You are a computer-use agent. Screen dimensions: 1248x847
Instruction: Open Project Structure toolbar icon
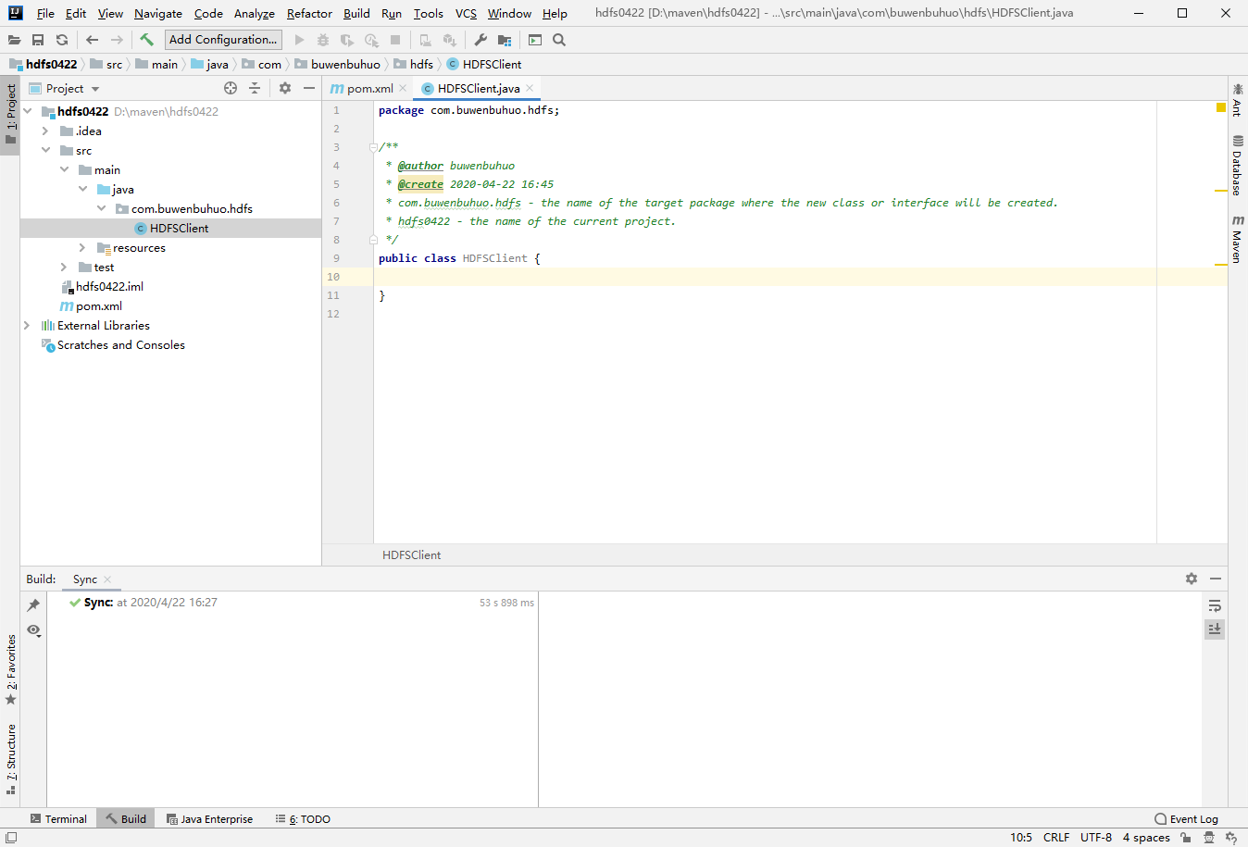[505, 40]
